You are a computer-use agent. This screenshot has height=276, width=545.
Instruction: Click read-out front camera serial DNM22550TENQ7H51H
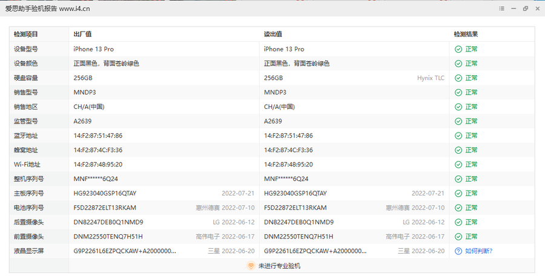click(298, 237)
